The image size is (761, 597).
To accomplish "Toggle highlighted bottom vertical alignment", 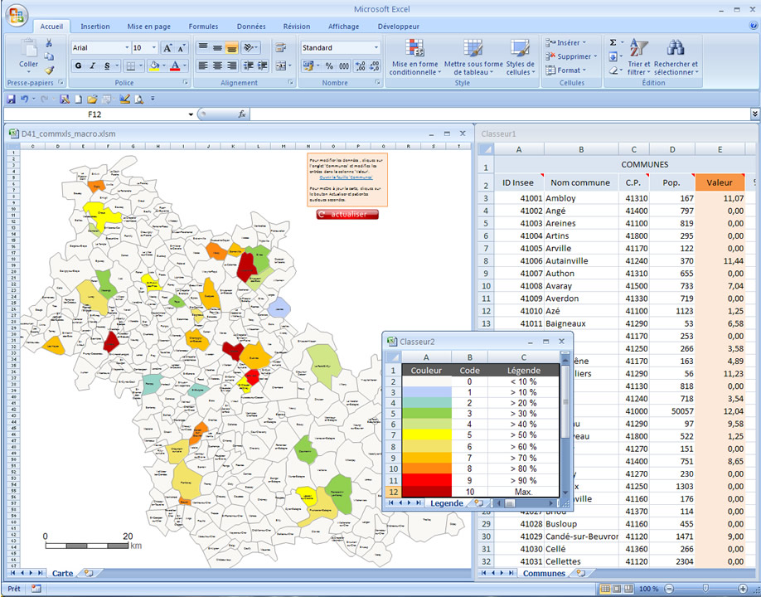I will 232,47.
